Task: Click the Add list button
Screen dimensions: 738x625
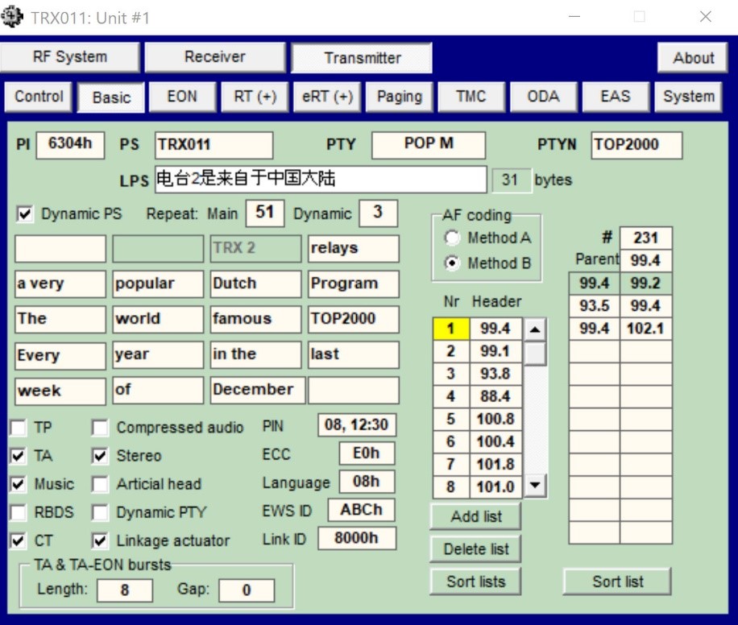Action: coord(475,516)
